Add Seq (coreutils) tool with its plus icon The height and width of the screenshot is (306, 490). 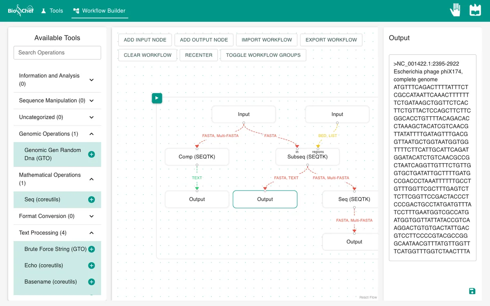click(91, 200)
